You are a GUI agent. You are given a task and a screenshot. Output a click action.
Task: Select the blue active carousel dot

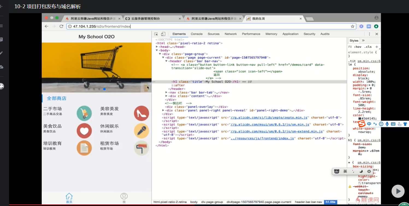click(x=104, y=89)
